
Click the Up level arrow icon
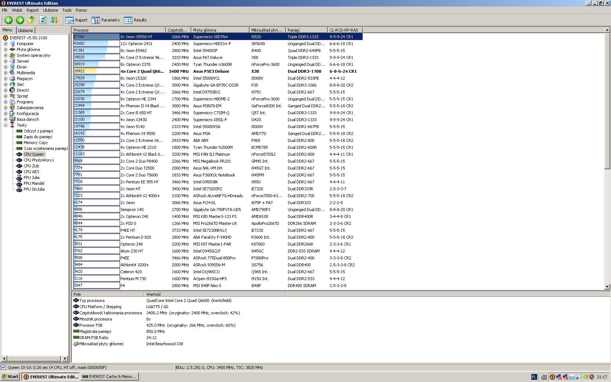coord(31,20)
